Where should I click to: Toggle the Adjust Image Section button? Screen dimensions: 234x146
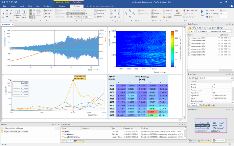click(76, 14)
